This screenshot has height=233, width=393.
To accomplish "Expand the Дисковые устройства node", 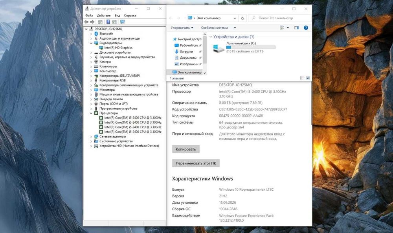I will point(91,52).
